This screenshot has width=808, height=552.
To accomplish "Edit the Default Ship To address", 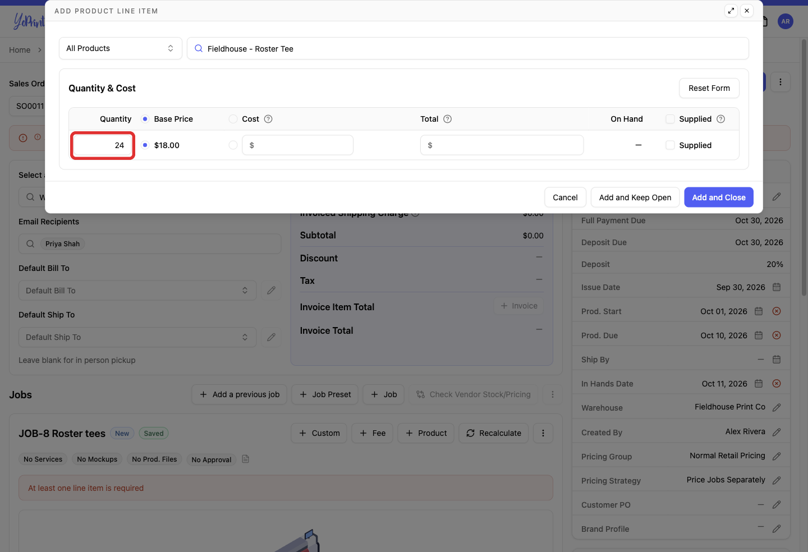I will (x=272, y=337).
